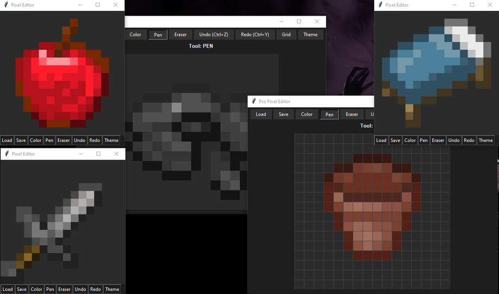This screenshot has width=499, height=294.
Task: Minimize the untitled center window
Action: pyautogui.click(x=282, y=21)
